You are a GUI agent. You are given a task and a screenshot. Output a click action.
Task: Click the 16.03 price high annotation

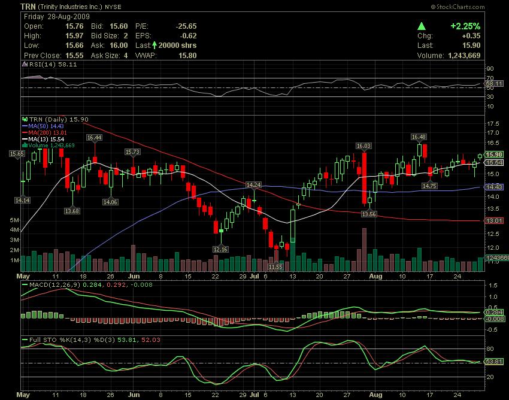pos(363,146)
